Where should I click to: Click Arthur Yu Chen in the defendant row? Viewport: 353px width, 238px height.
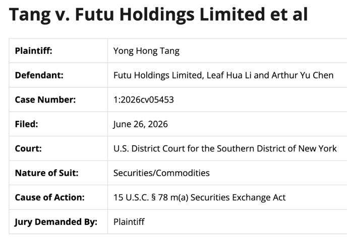coord(303,75)
